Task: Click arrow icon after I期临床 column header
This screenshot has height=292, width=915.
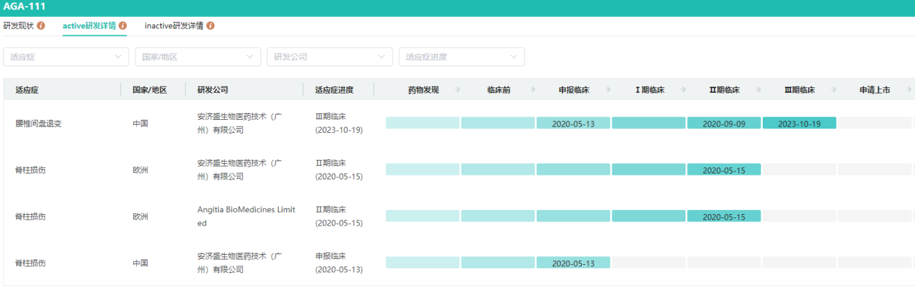Action: pyautogui.click(x=684, y=89)
